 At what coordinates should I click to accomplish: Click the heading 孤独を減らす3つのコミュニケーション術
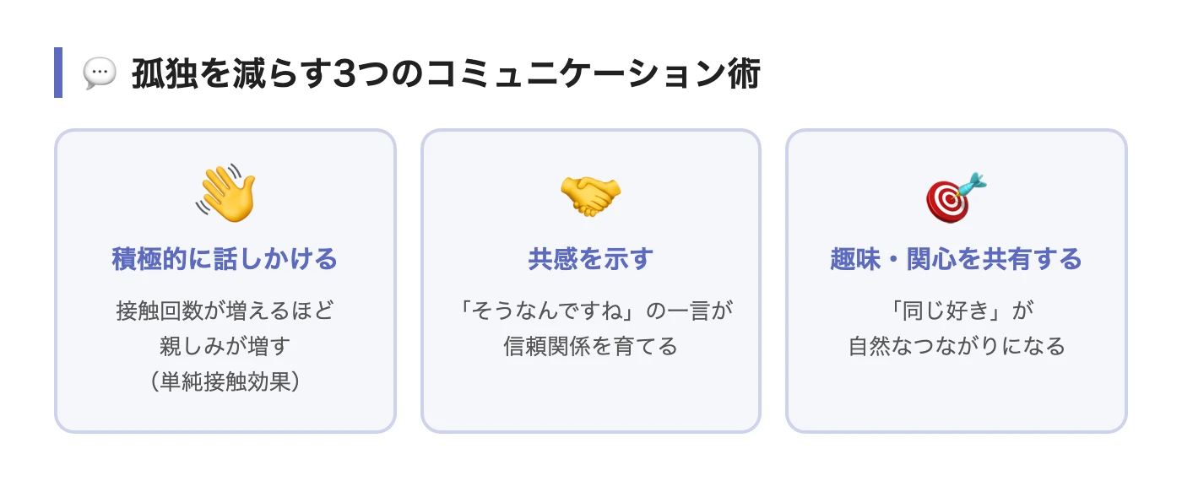pyautogui.click(x=446, y=74)
